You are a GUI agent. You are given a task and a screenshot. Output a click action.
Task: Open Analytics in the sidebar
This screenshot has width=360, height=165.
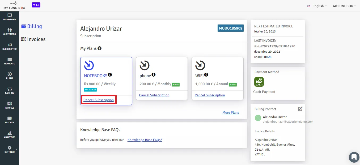10,135
